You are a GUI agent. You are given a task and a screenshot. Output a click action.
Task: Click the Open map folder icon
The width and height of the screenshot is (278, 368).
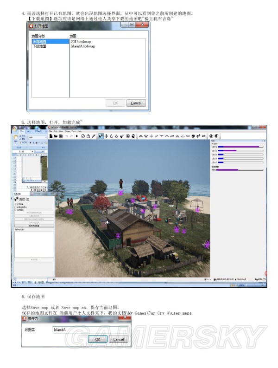click(56, 136)
